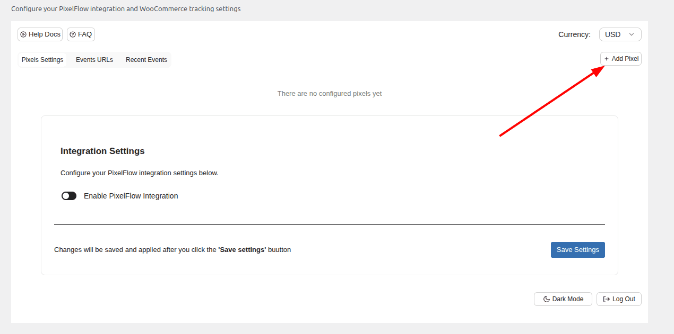Click the plus icon on Add Pixel
This screenshot has height=334, width=674.
[x=607, y=59]
